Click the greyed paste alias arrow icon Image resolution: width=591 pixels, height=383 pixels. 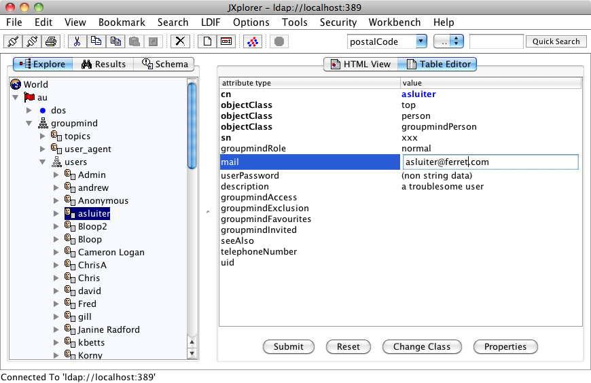153,41
